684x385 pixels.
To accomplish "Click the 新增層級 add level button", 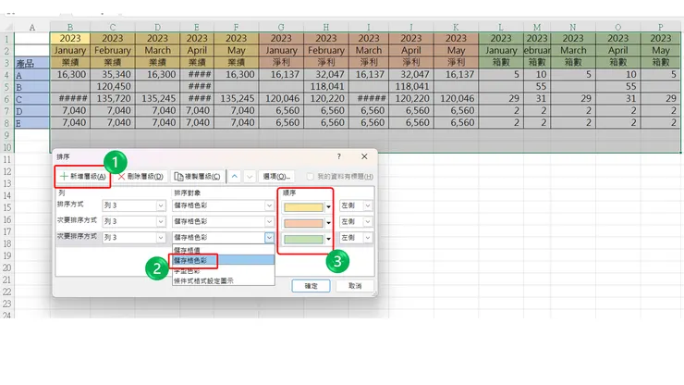I will (83, 177).
